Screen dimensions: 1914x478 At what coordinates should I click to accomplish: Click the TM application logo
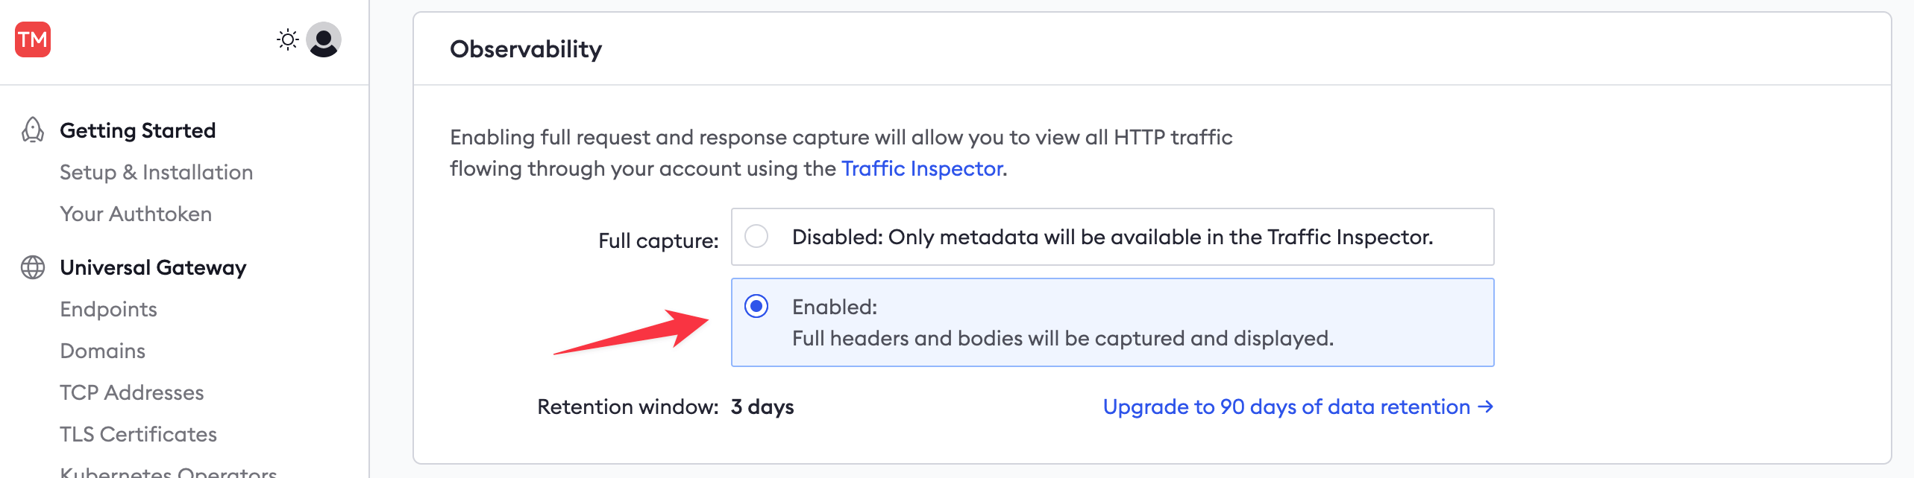tap(31, 39)
